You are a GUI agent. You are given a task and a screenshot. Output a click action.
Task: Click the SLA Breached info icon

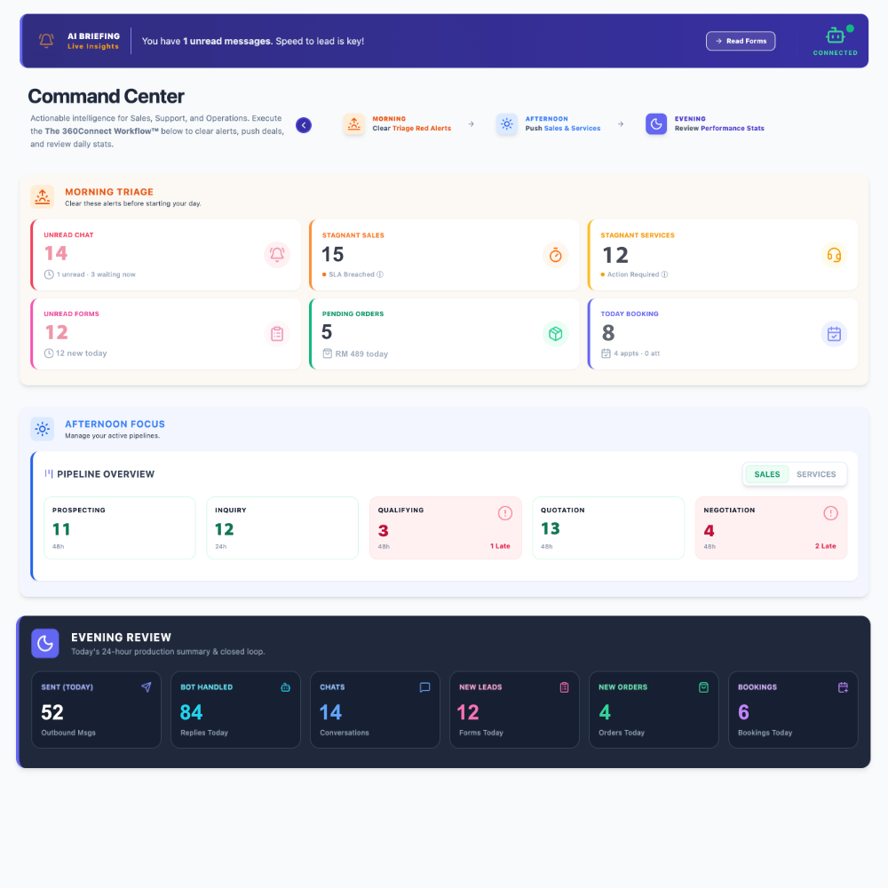[x=380, y=274]
